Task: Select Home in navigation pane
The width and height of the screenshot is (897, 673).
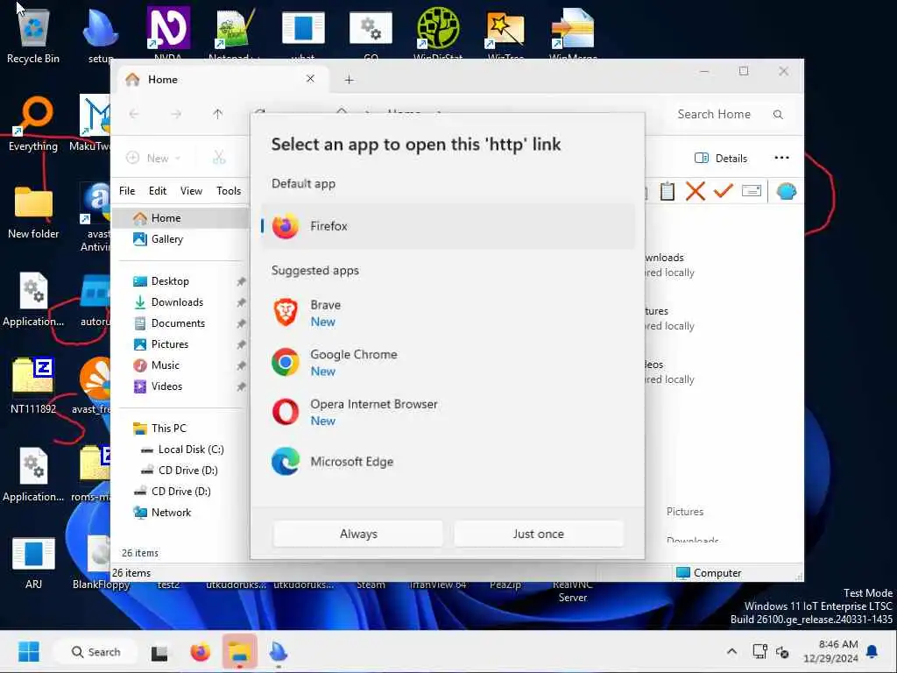Action: (180, 218)
